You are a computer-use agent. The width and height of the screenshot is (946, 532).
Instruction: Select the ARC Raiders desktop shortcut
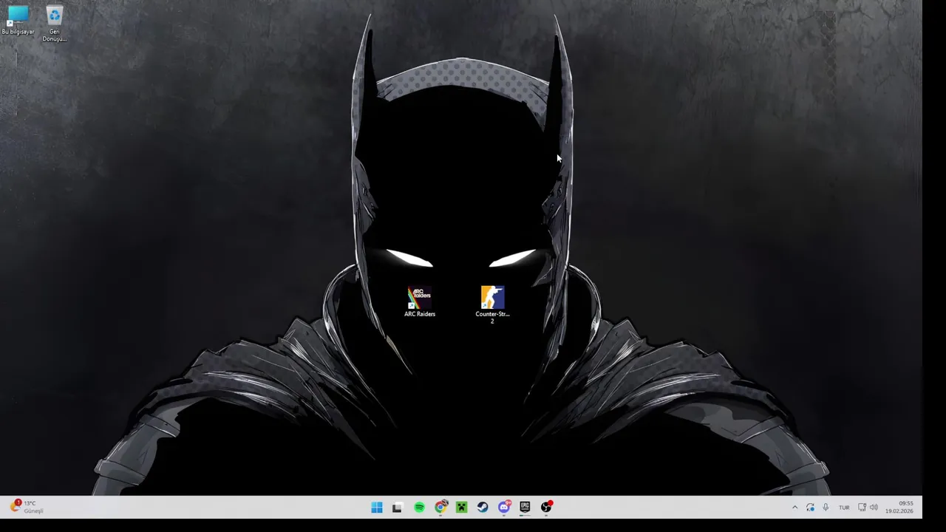tap(419, 301)
